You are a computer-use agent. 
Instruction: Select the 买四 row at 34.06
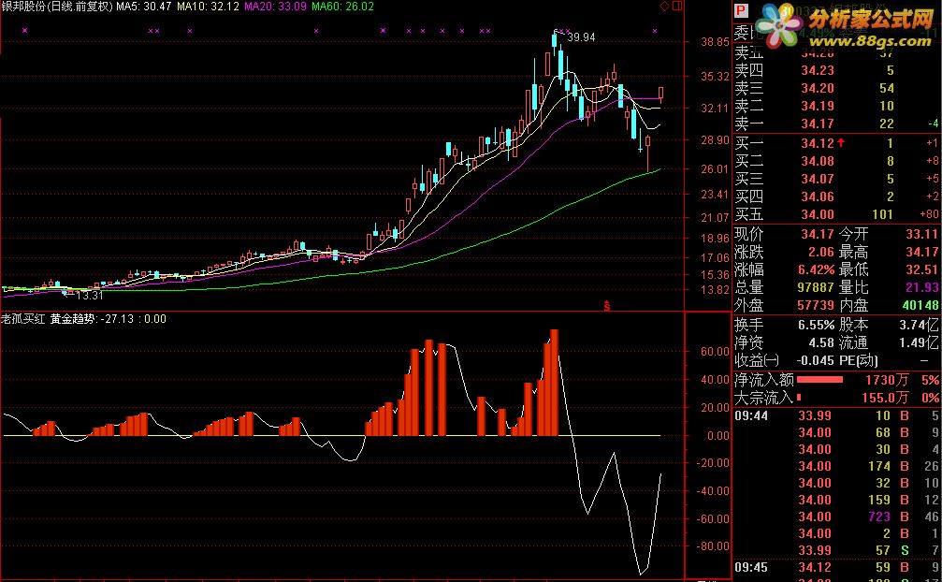[x=835, y=196]
